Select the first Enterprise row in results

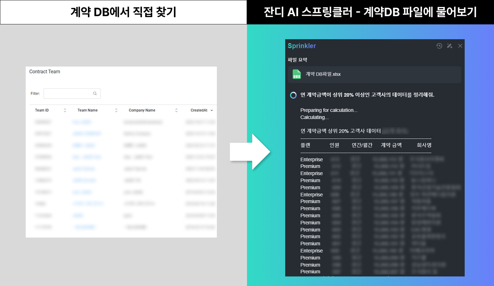(x=312, y=159)
